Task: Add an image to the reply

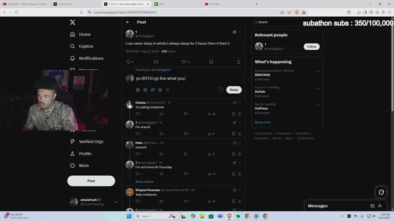Action: click(138, 90)
